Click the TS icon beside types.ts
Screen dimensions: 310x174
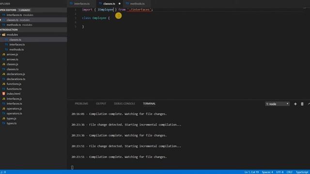tap(3, 123)
